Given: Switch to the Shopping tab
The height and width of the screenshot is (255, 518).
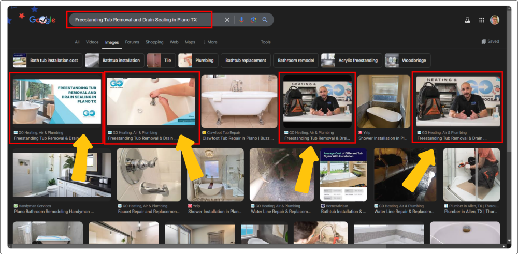Looking at the screenshot, I should coord(154,42).
